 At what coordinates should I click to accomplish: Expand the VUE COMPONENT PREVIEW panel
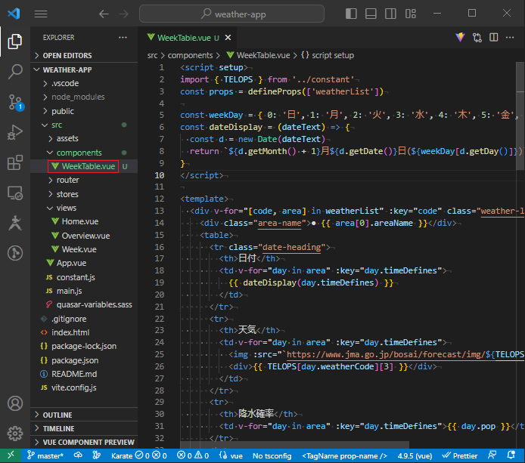pos(84,443)
